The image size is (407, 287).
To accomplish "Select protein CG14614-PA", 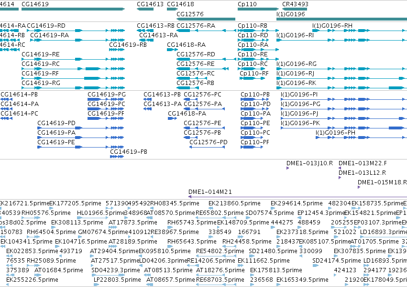I will (x=20, y=104).
